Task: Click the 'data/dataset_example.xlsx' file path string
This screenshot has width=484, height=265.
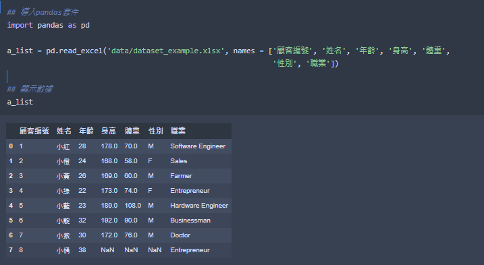Action: click(166, 51)
